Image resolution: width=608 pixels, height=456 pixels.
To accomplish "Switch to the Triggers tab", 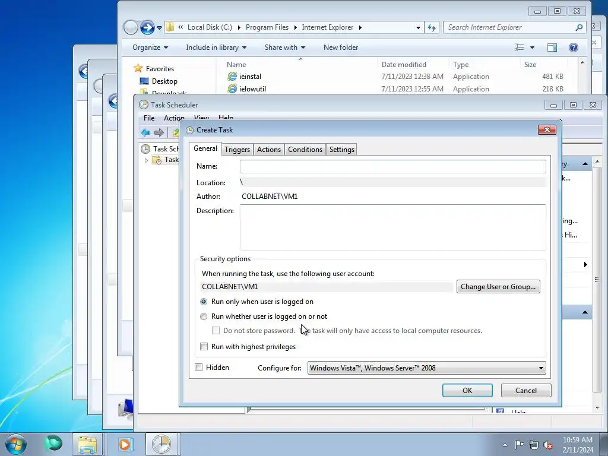I will click(237, 150).
